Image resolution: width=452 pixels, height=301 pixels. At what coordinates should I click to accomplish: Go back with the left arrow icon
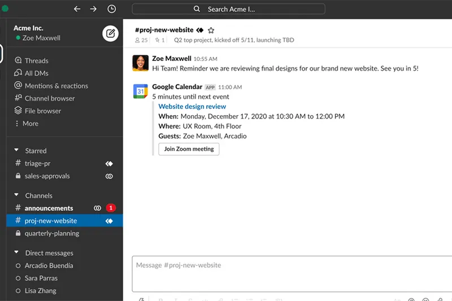pos(77,9)
